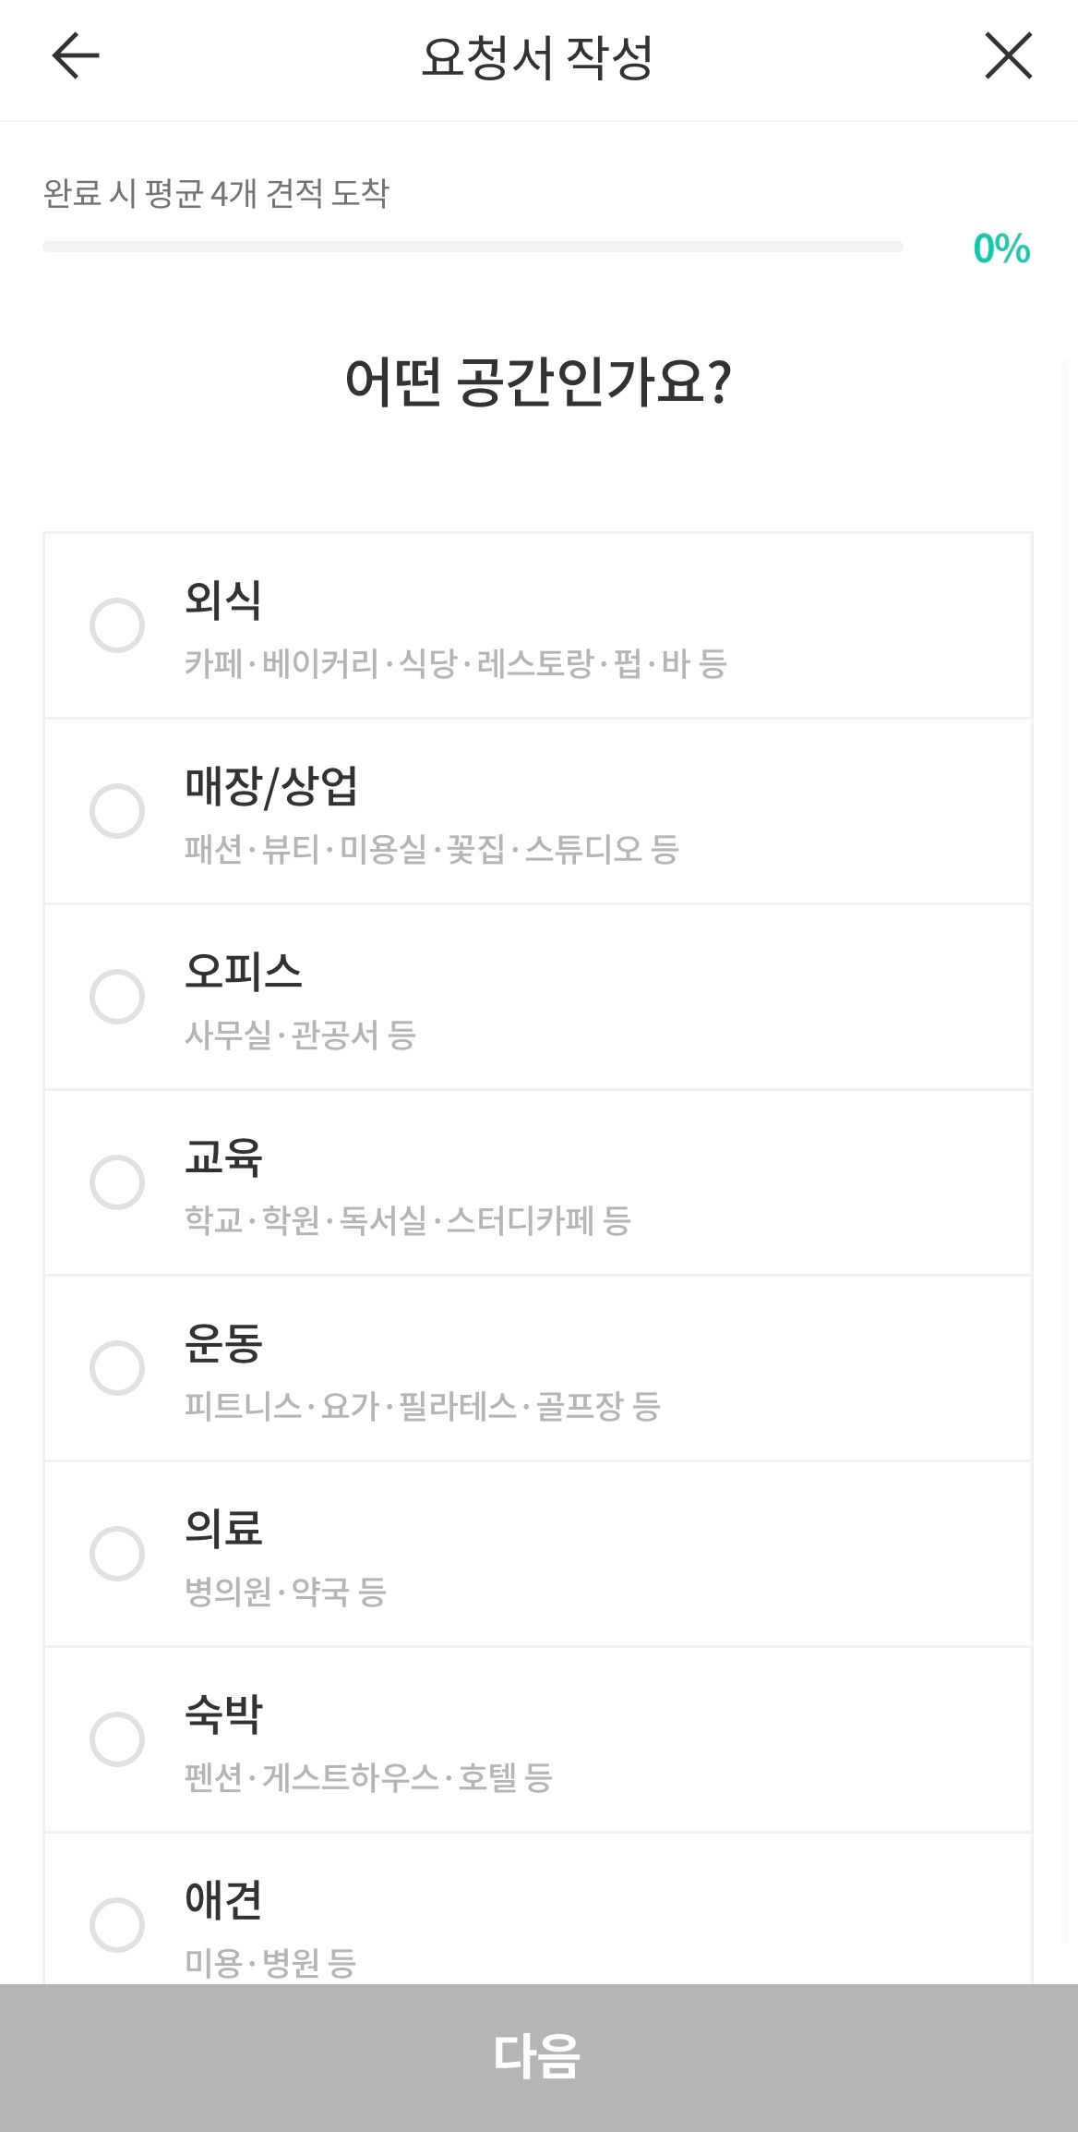Select the 외식 radio button

point(117,625)
